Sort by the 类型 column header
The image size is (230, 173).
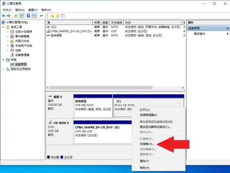pos(105,23)
